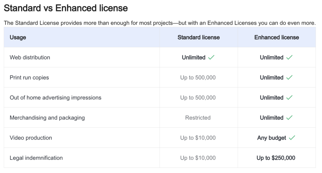Select the Out of home advertising impressions label

[56, 98]
